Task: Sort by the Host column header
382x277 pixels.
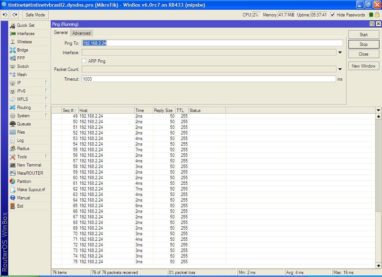Action: coord(106,111)
